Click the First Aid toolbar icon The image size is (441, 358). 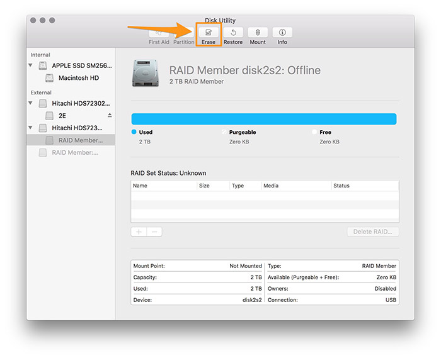(159, 33)
